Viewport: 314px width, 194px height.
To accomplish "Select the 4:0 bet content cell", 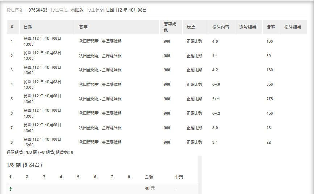I will pyautogui.click(x=215, y=42).
